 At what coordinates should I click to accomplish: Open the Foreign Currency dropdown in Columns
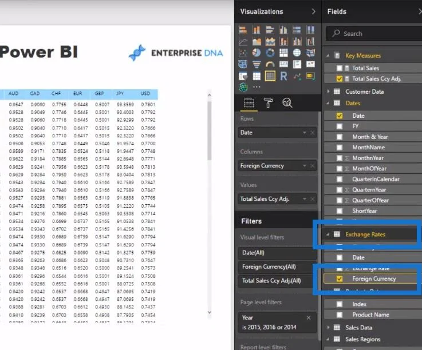pos(305,166)
